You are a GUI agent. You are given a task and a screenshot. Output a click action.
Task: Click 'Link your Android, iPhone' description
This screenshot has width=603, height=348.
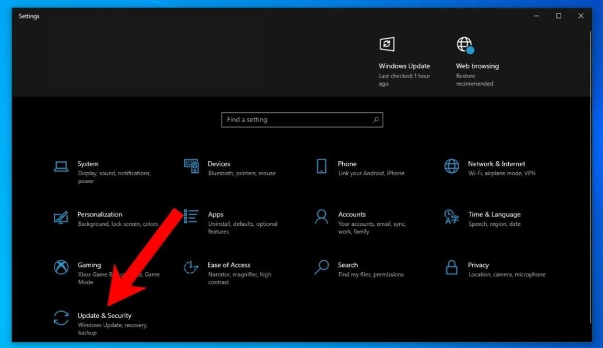[x=371, y=173]
